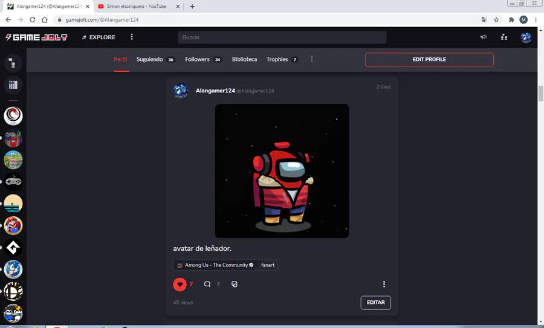The width and height of the screenshot is (544, 328).
Task: Open the red swirl community in sidebar
Action: pos(13,115)
